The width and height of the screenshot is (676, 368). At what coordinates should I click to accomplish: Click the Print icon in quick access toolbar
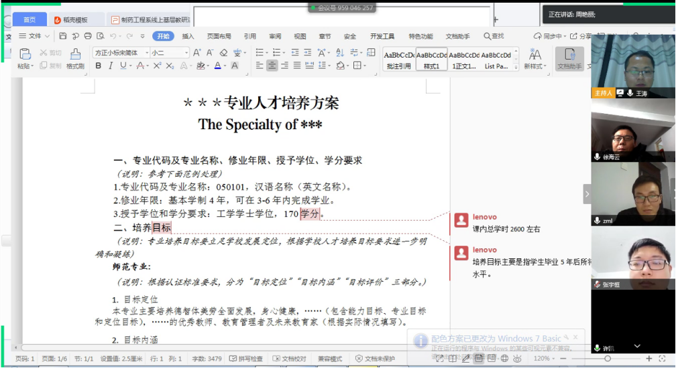tap(87, 36)
